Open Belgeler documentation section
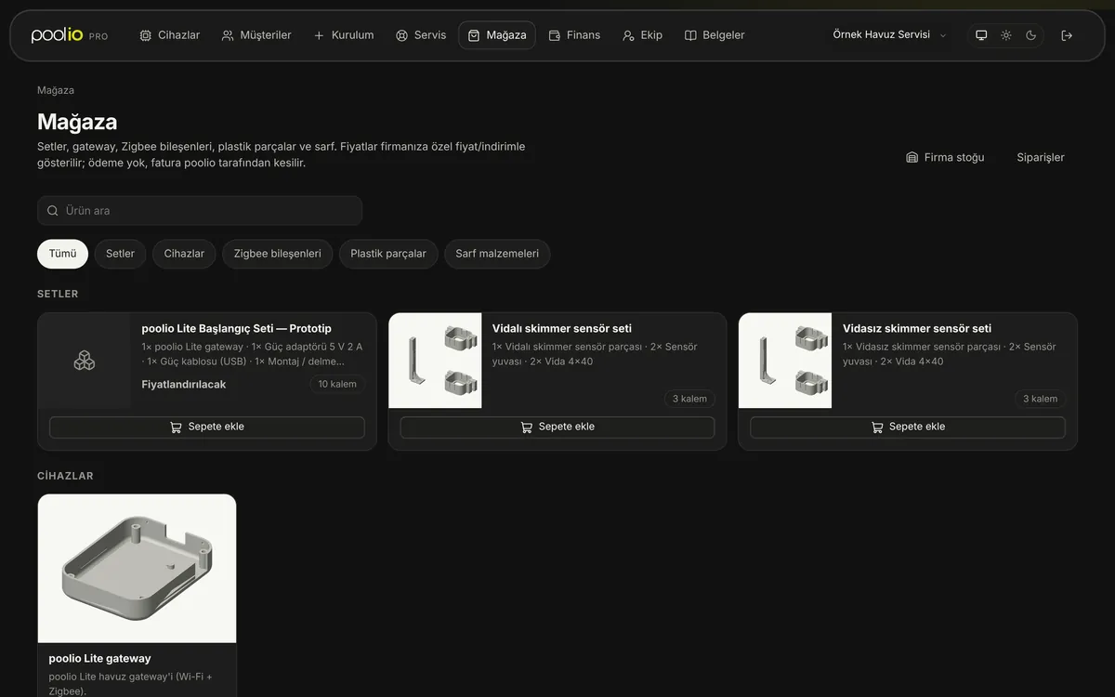Image resolution: width=1115 pixels, height=697 pixels. 715,35
